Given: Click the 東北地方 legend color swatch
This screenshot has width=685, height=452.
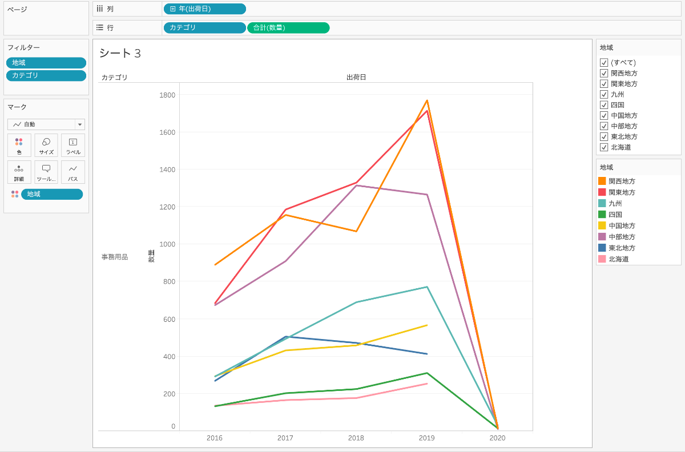Looking at the screenshot, I should [x=602, y=248].
